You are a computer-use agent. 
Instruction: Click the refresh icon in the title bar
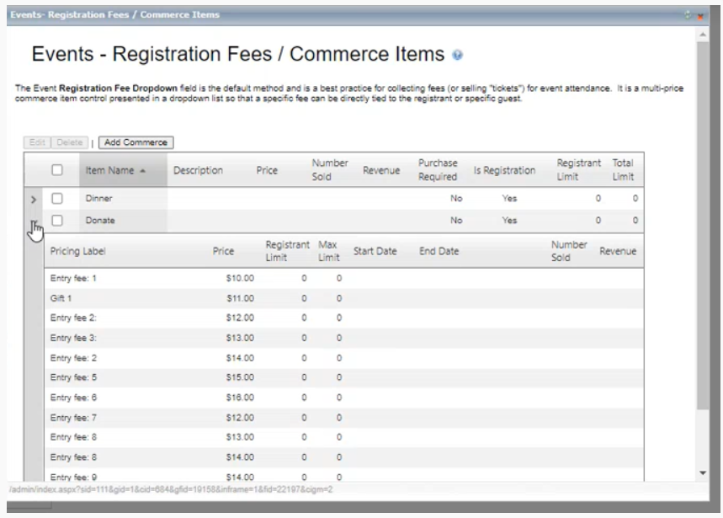coord(688,15)
